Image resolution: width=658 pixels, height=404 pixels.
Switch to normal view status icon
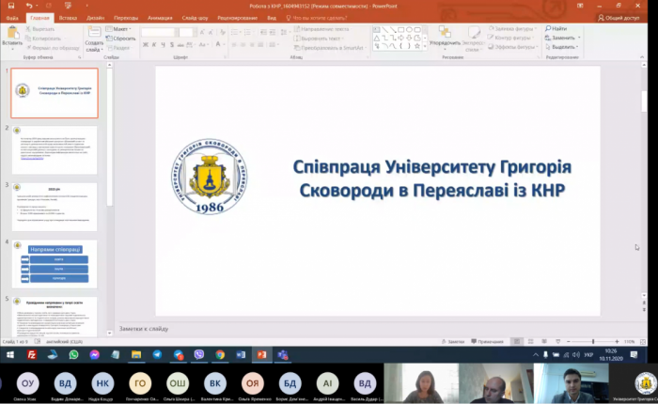(x=517, y=342)
